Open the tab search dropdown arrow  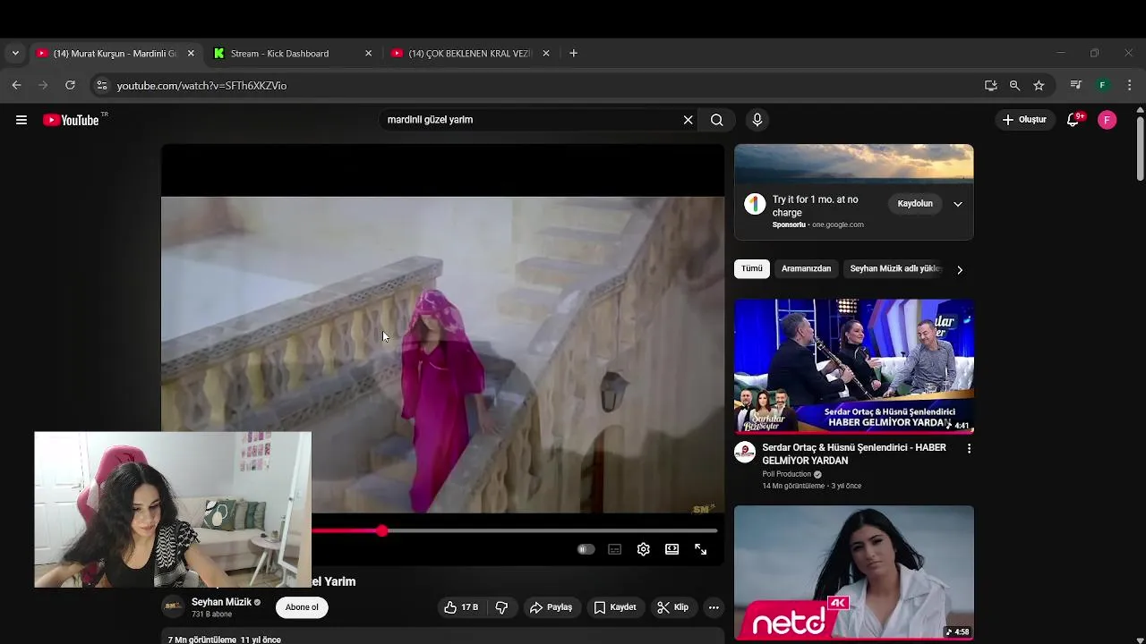(15, 53)
